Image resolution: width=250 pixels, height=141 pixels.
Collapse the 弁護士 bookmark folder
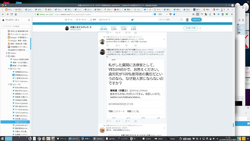7,56
